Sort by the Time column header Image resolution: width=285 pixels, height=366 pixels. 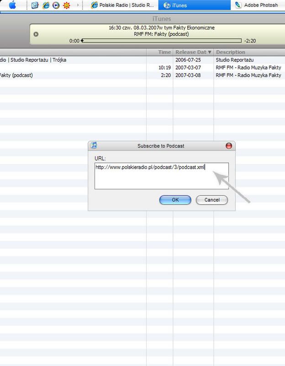[160, 52]
